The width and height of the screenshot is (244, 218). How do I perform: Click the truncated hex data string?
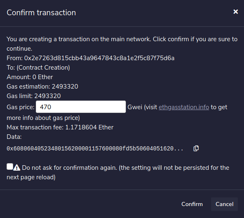click(95, 148)
